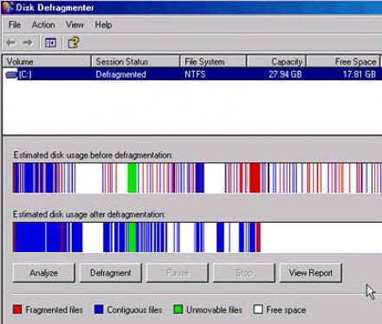Image resolution: width=382 pixels, height=324 pixels.
Task: Click the disk usage before defragmentation bar
Action: click(x=197, y=178)
